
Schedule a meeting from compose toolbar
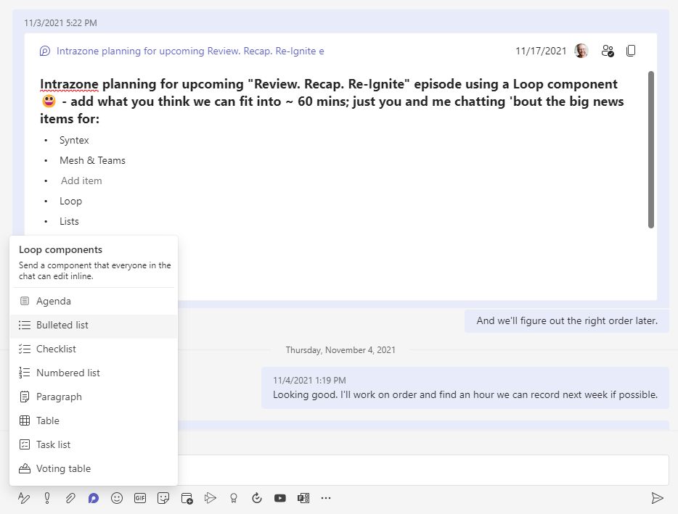[187, 498]
